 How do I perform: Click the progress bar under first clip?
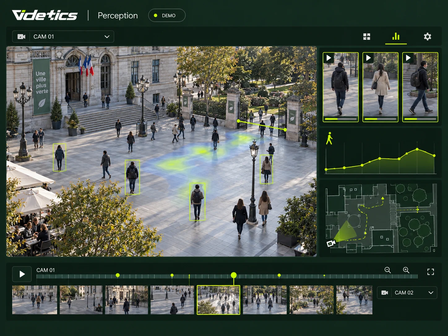click(x=341, y=119)
